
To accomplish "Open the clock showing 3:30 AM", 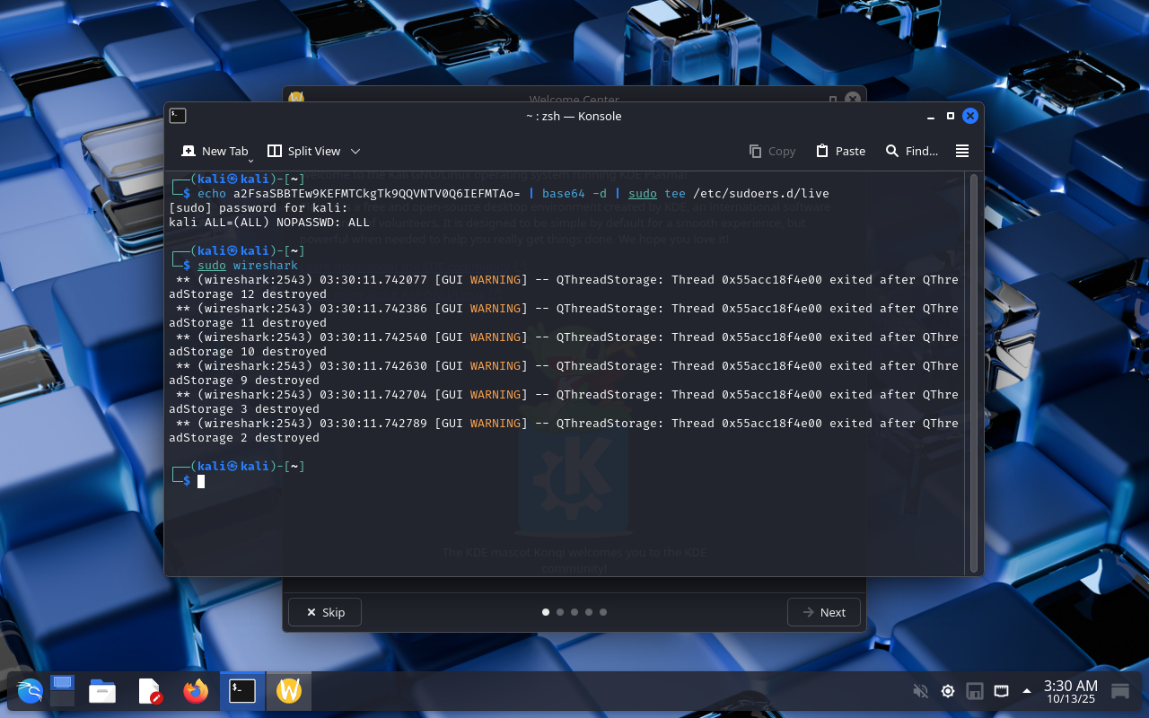I will [x=1070, y=691].
